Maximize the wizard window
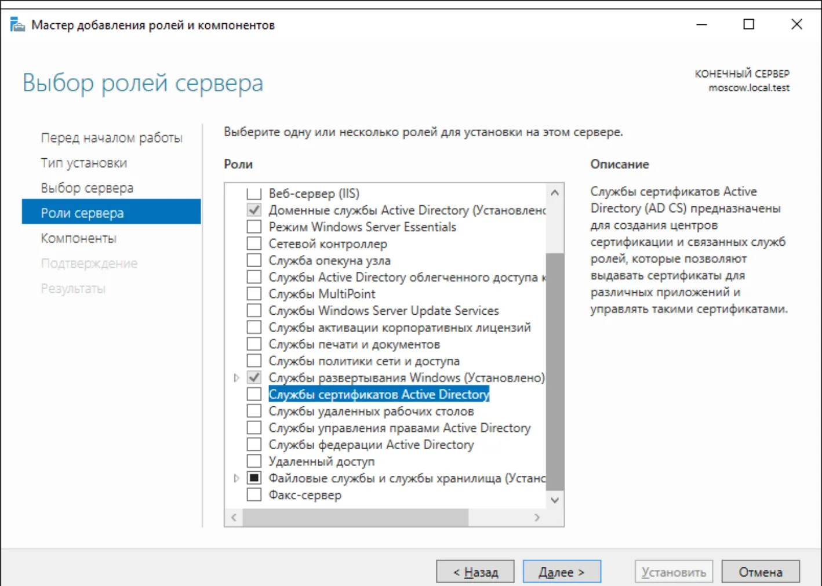Screen dimensions: 822x586 pos(749,24)
